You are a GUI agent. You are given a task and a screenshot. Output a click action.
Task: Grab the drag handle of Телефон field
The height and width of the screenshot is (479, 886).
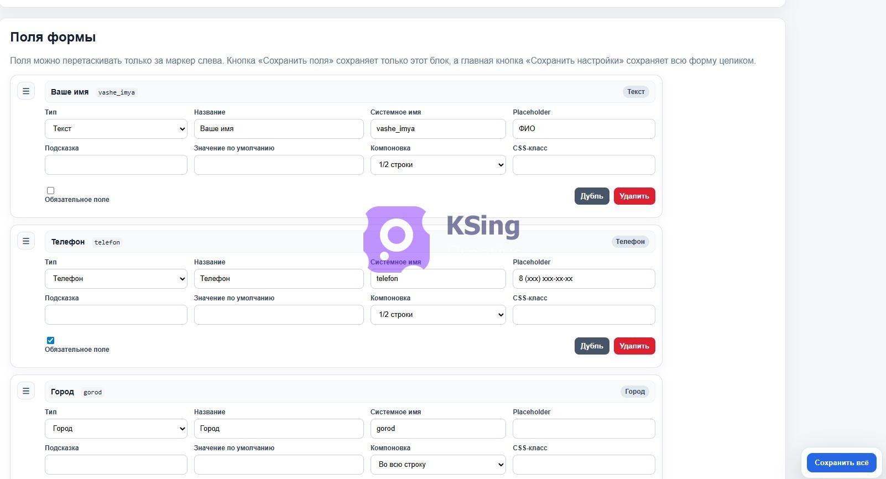tap(26, 241)
